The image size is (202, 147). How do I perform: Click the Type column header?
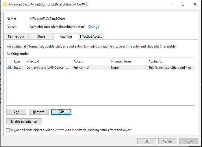click(x=18, y=61)
